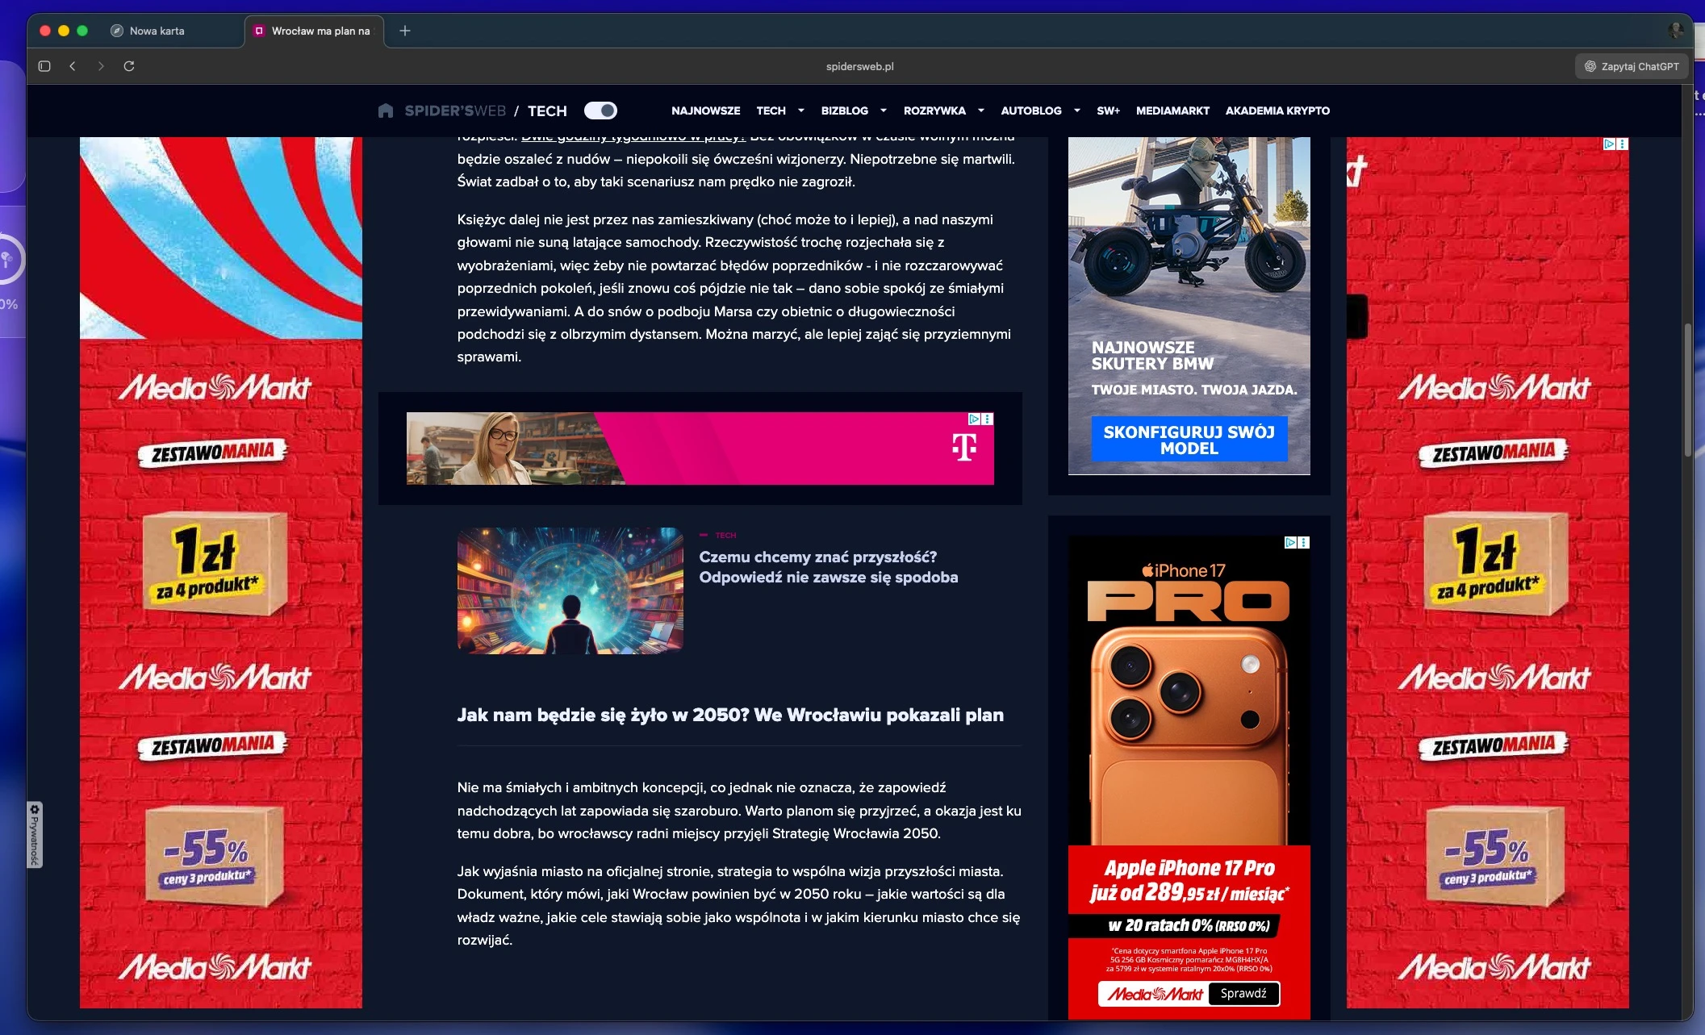Open the NAJNOWSZE menu item
This screenshot has height=1035, width=1705.
[x=705, y=111]
